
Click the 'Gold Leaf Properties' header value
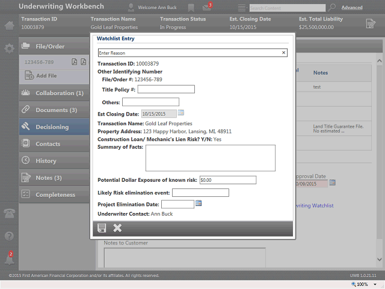[x=114, y=27]
